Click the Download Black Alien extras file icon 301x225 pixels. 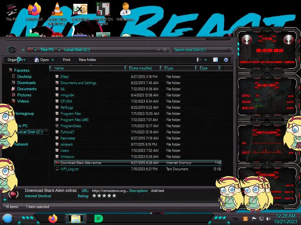pos(57,163)
